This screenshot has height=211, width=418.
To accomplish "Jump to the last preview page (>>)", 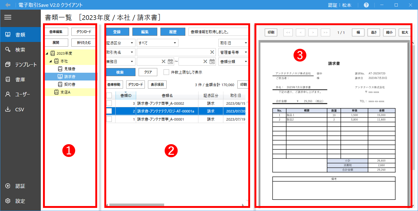I will [325, 32].
